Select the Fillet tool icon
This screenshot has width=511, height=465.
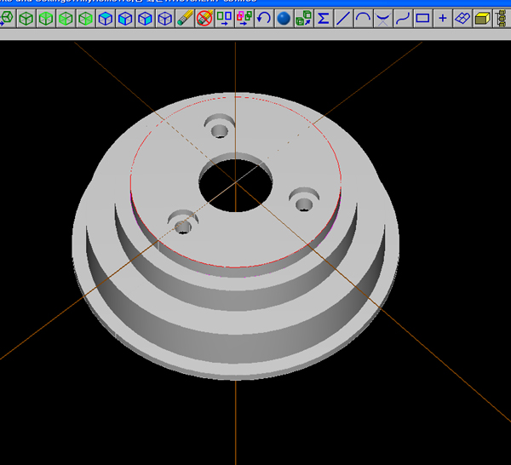point(383,18)
